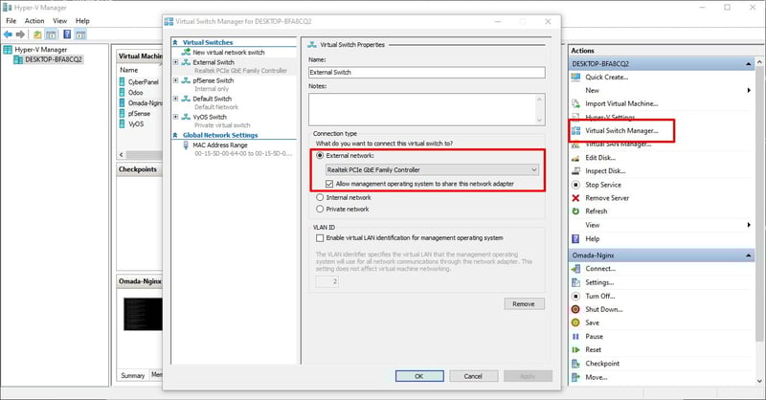The image size is (766, 400).
Task: Click the Shut Down icon
Action: (x=575, y=309)
